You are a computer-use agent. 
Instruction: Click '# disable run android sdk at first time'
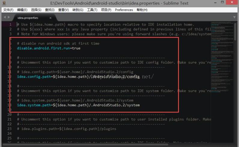[x=58, y=43]
